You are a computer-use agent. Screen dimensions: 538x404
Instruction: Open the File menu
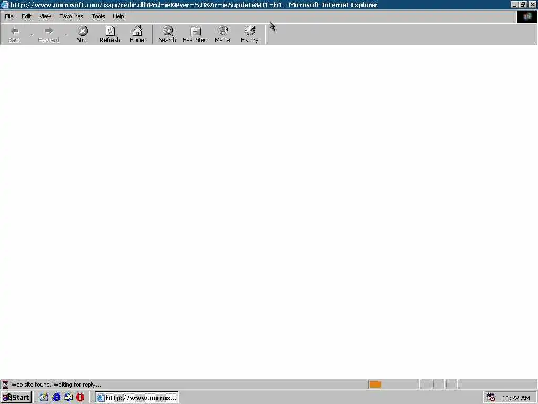(9, 16)
